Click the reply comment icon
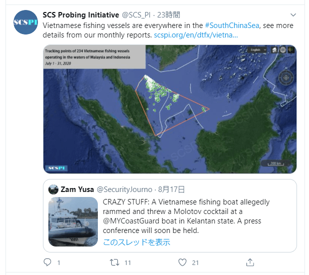This screenshot has height=275, width=309. (48, 262)
